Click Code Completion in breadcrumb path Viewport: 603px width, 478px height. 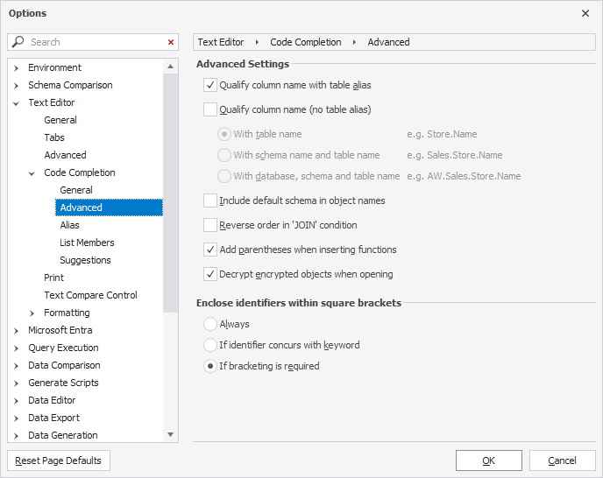303,42
